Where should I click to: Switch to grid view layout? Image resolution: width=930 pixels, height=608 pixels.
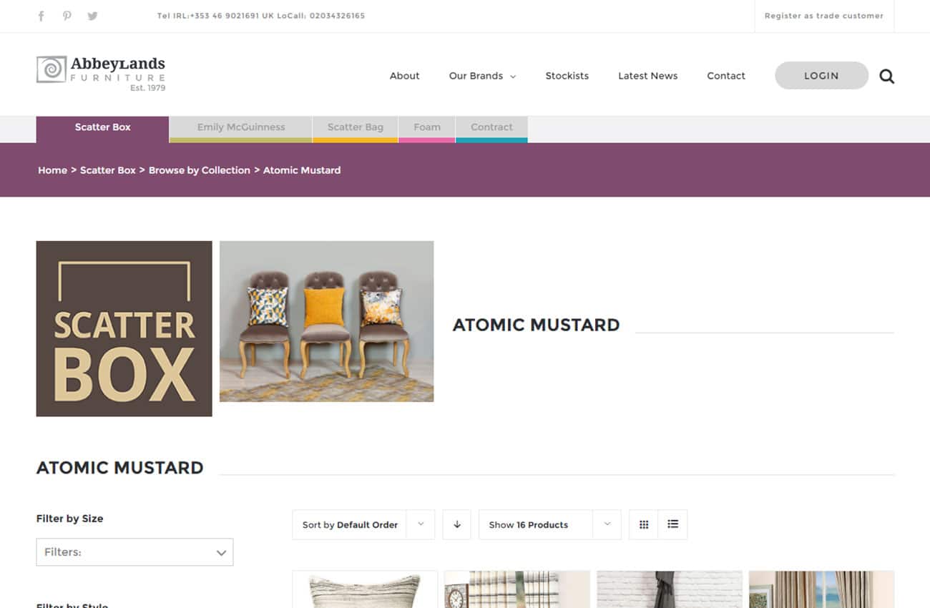(644, 524)
